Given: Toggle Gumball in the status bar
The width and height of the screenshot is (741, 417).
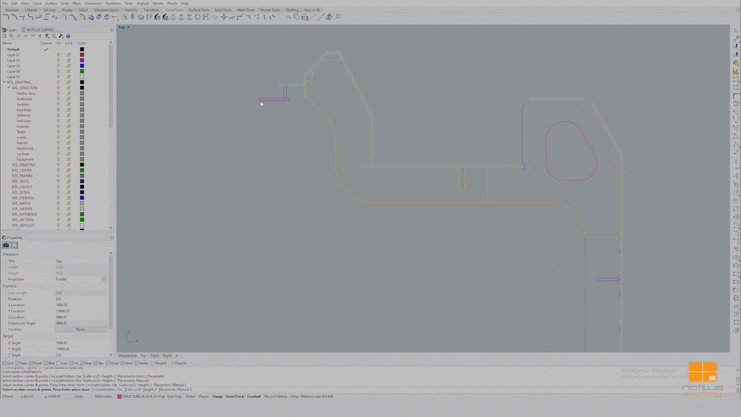Looking at the screenshot, I should (254, 397).
